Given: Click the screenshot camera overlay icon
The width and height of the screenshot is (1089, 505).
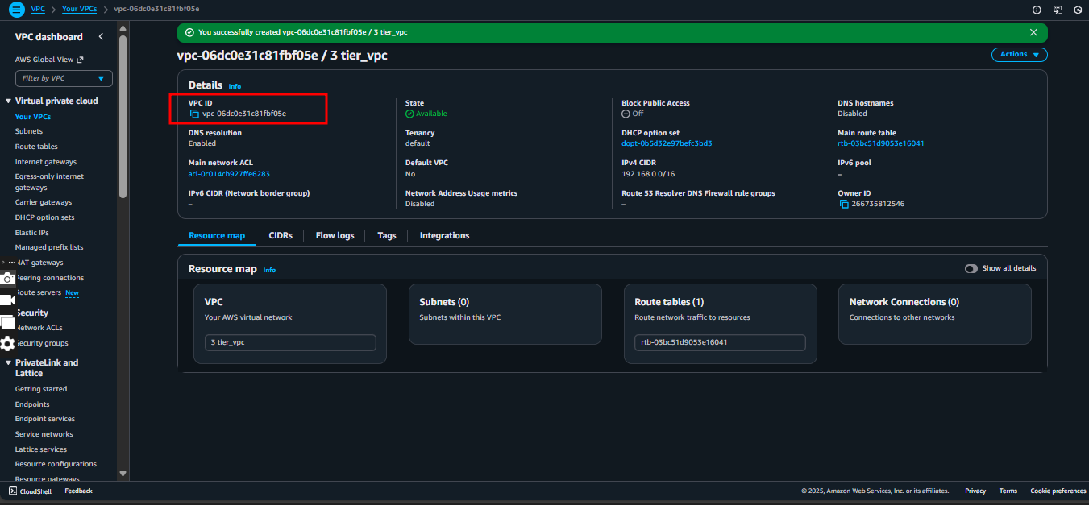Looking at the screenshot, I should pyautogui.click(x=7, y=279).
